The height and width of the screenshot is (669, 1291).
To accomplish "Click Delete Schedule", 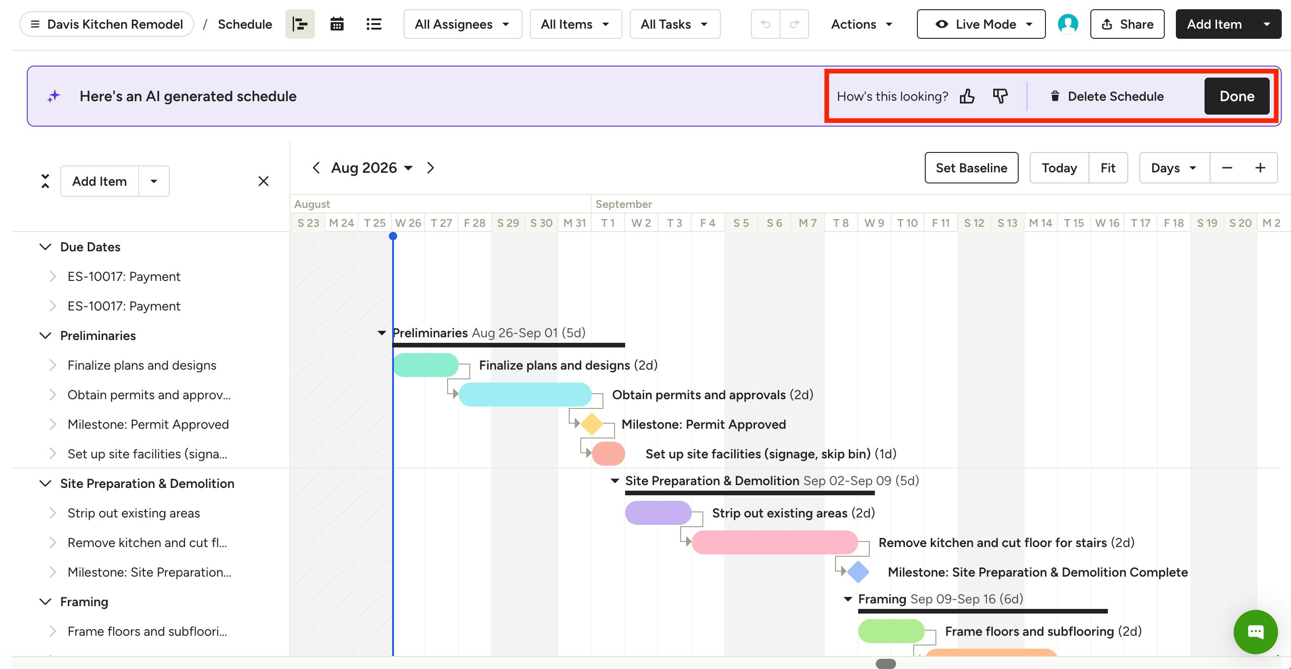I will (x=1107, y=96).
